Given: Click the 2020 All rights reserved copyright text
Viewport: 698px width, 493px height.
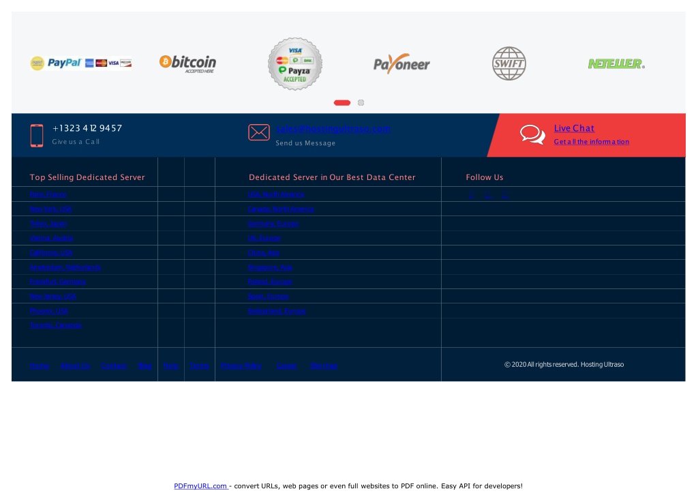Looking at the screenshot, I should 564,364.
